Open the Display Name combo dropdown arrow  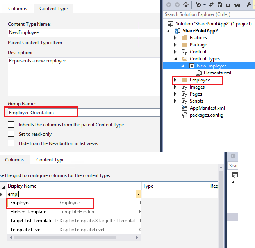pos(139,194)
